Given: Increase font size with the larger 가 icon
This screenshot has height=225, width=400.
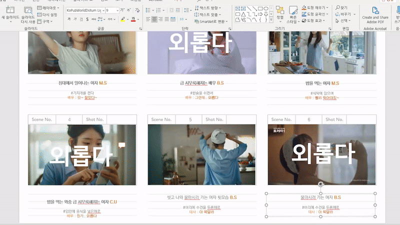Looking at the screenshot, I should coord(122,10).
